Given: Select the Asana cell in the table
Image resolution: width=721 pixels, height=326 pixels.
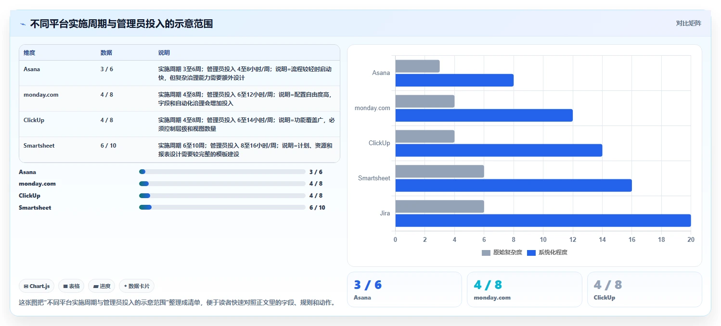Looking at the screenshot, I should (32, 69).
